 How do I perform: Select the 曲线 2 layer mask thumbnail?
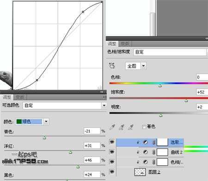point(162,152)
